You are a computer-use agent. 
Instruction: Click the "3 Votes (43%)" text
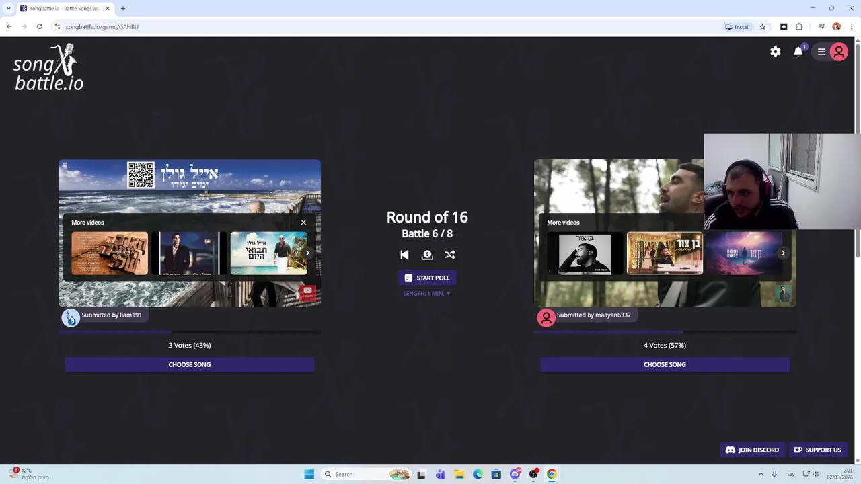tap(190, 345)
